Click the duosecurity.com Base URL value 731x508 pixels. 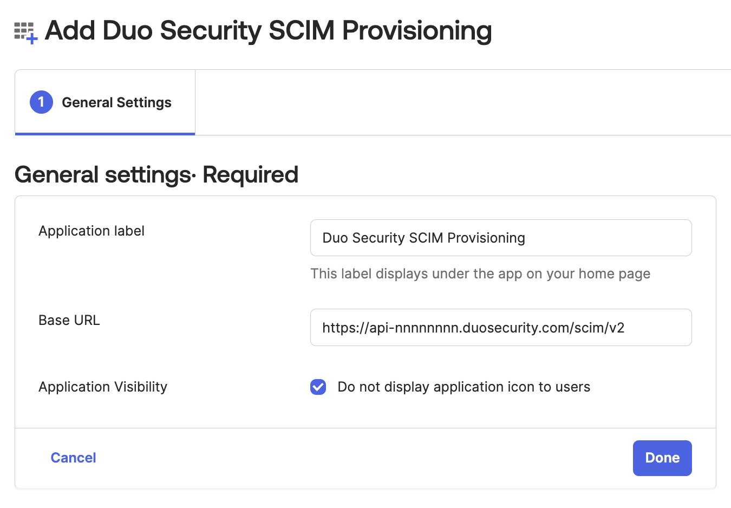(473, 327)
